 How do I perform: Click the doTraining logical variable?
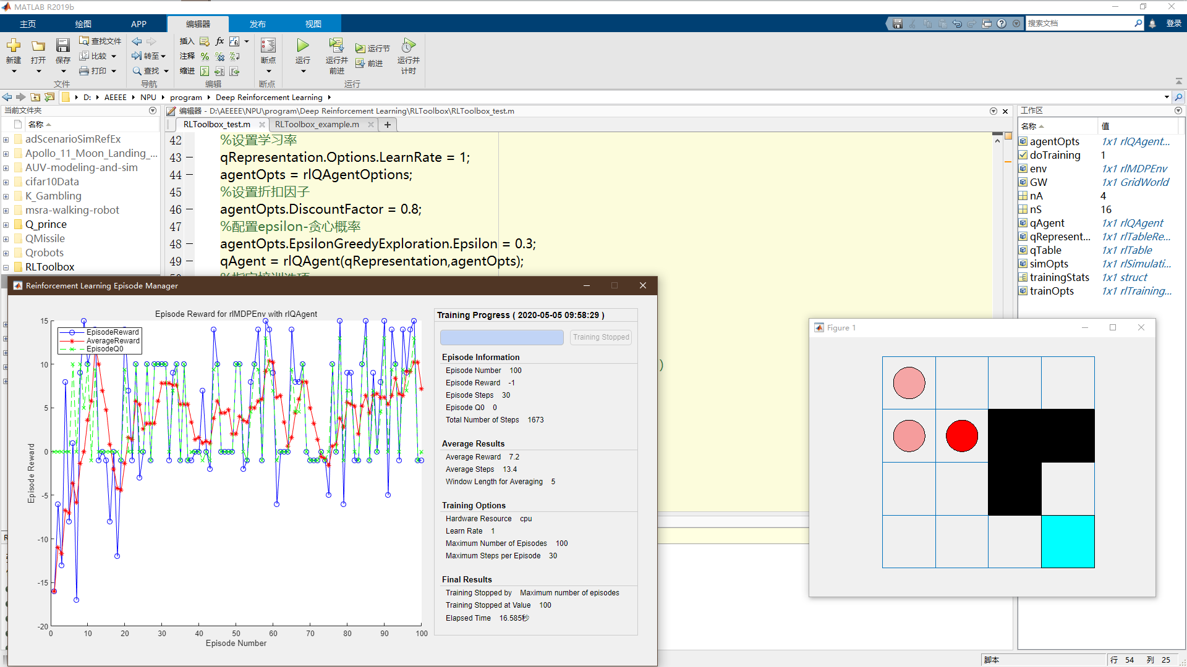pos(1055,155)
